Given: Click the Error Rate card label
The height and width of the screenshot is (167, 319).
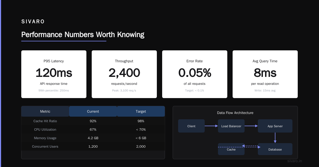Looking at the screenshot, I should click(x=195, y=61).
